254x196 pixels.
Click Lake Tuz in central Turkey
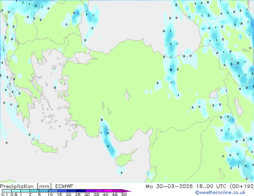click(127, 95)
